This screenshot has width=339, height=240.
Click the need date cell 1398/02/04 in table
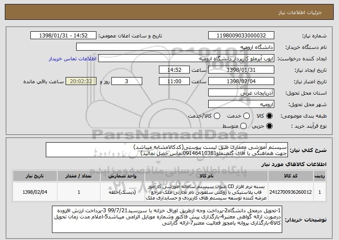point(35,192)
